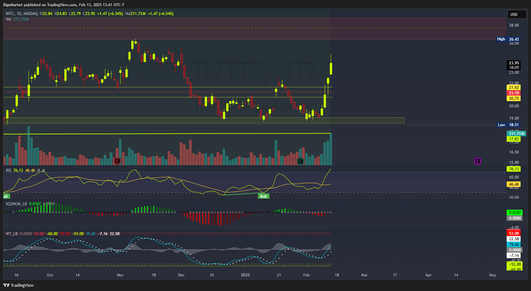The image size is (531, 291).
Task: Click the 16.50 volume axis tick
Action: (x=514, y=152)
